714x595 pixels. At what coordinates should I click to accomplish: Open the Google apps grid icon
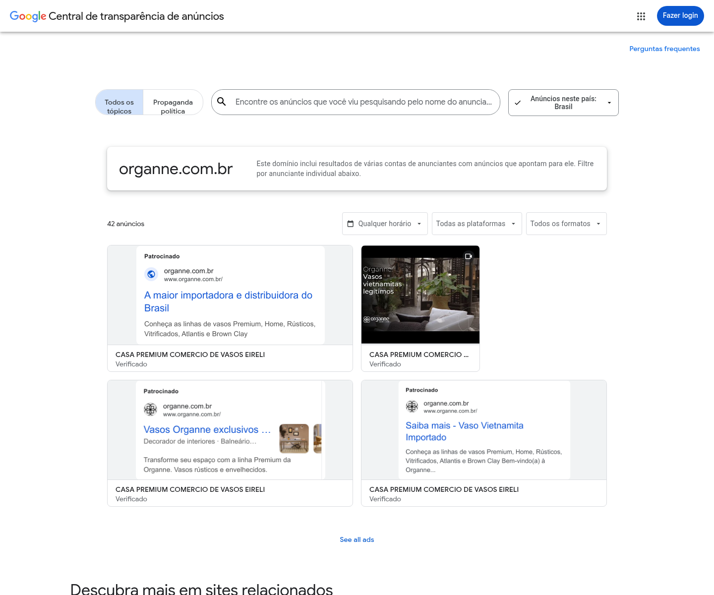(x=641, y=16)
